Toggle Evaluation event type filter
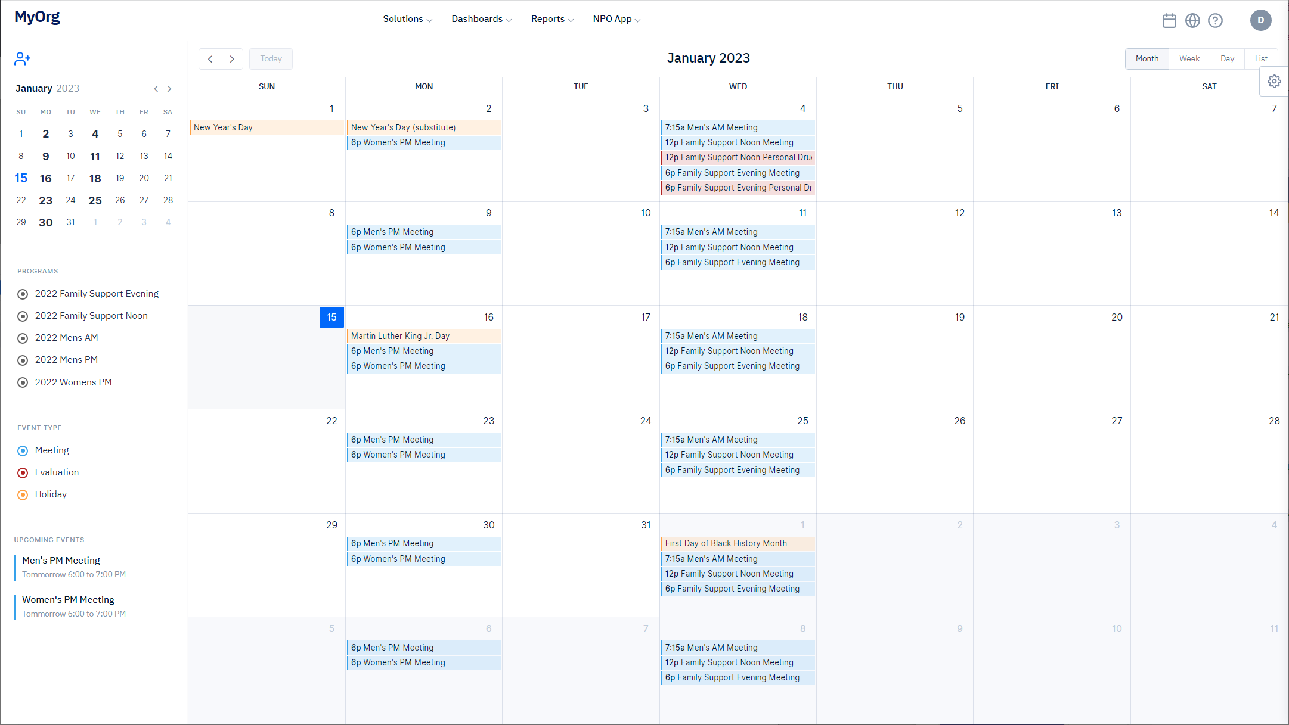1289x725 pixels. 23,473
